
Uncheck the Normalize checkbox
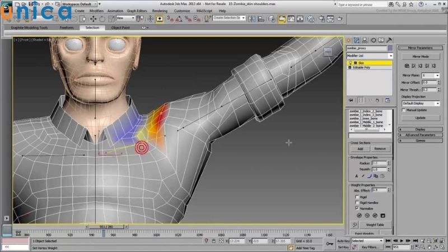point(357,208)
